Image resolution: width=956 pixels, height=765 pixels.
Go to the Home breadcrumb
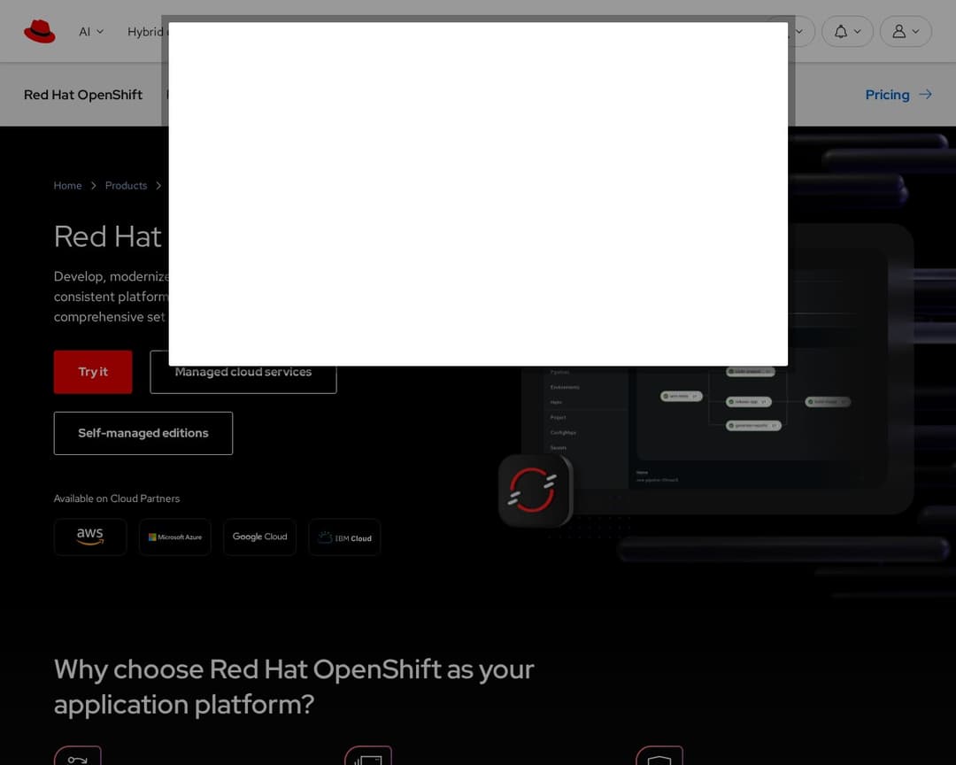click(x=67, y=186)
